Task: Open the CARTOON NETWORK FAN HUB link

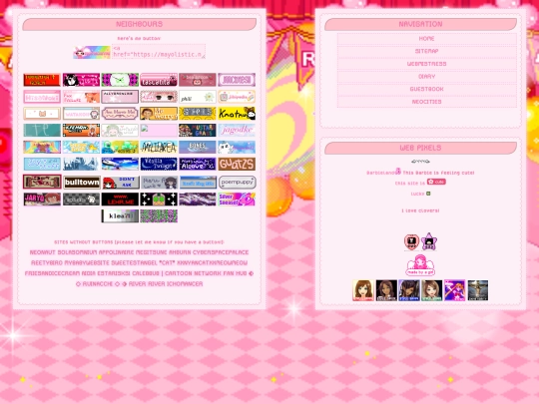Action: click(206, 273)
